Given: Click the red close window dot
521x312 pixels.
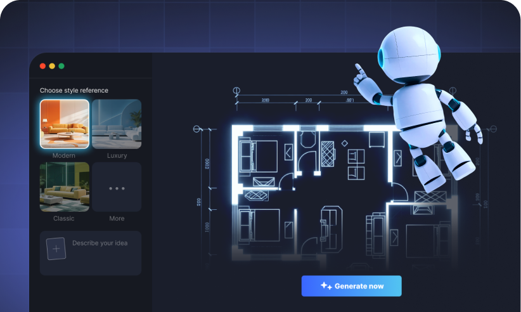Looking at the screenshot, I should tap(42, 66).
